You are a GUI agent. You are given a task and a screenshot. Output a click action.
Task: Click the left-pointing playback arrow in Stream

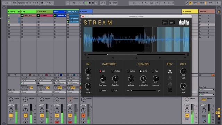113,58
